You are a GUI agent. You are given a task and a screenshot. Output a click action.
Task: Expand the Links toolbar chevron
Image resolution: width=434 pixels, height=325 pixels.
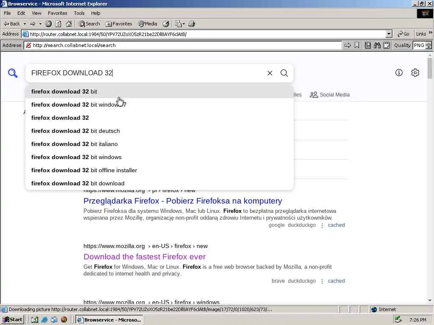(x=431, y=33)
